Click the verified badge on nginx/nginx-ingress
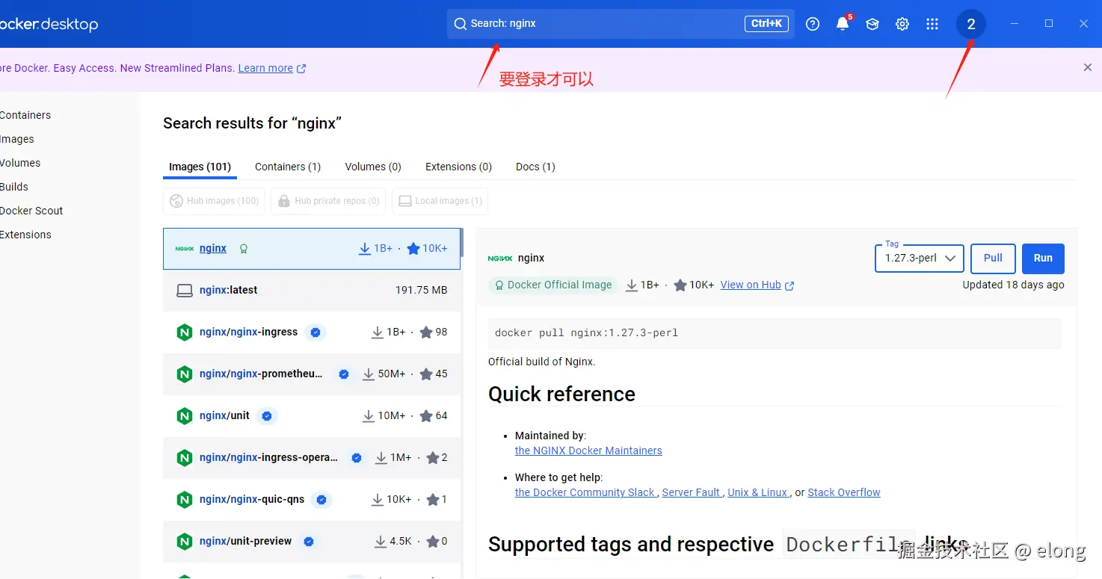This screenshot has height=579, width=1102. tap(315, 332)
